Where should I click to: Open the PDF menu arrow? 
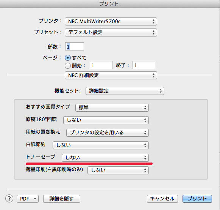tap(35, 199)
